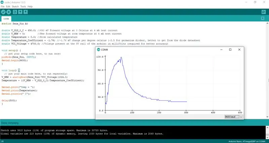
Task: Click the 'delay(500)' line
Action: [x=9, y=100]
